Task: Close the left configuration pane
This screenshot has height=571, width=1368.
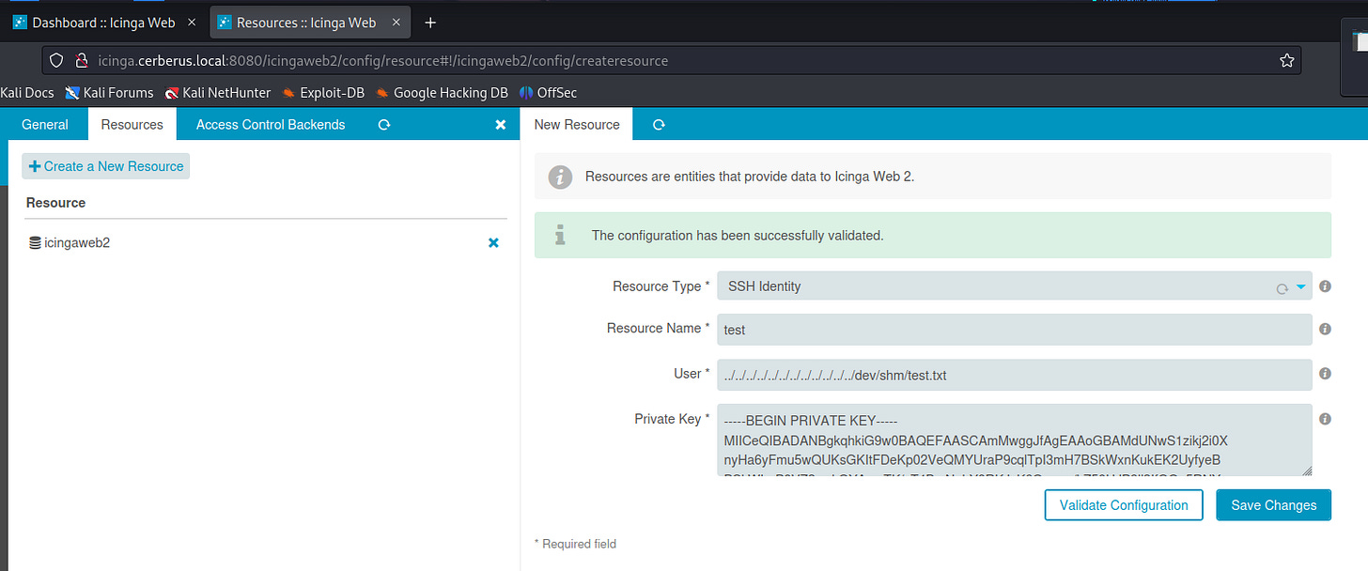Action: click(501, 124)
